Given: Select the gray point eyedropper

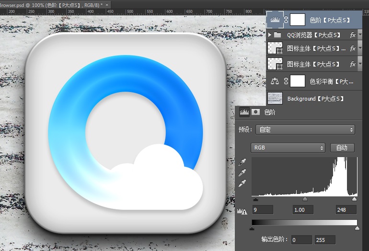Looking at the screenshot, I should (x=242, y=172).
